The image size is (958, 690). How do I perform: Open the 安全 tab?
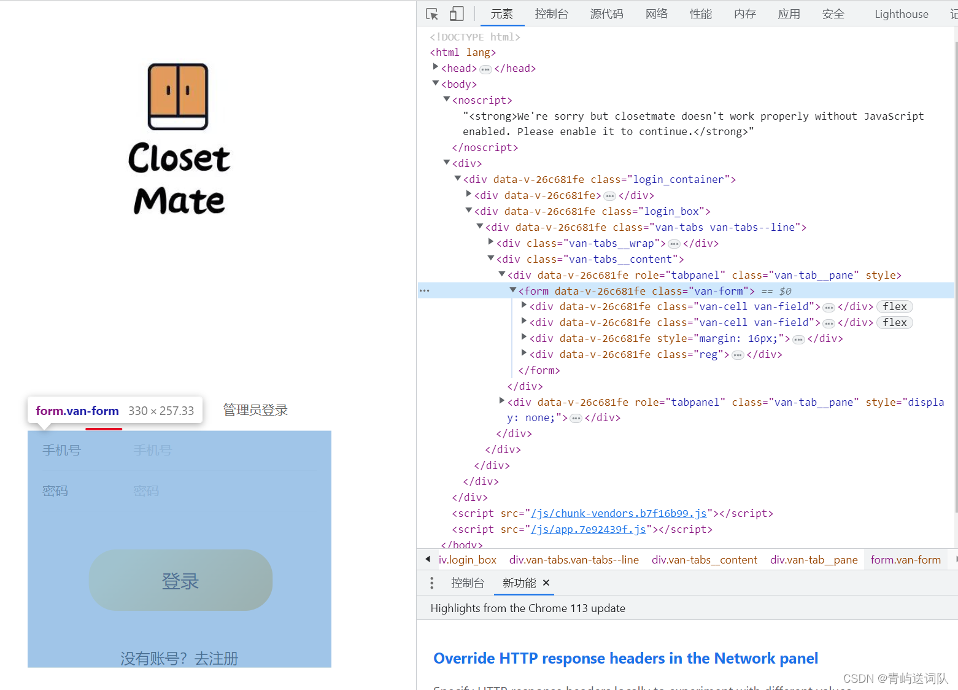(833, 14)
